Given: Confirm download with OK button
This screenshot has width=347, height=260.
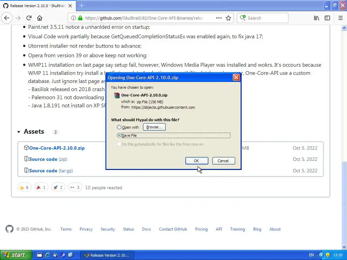Looking at the screenshot, I should click(197, 161).
